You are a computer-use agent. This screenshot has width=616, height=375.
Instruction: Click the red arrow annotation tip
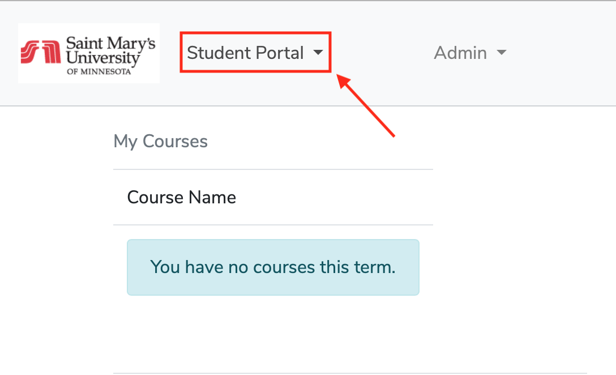(x=341, y=79)
